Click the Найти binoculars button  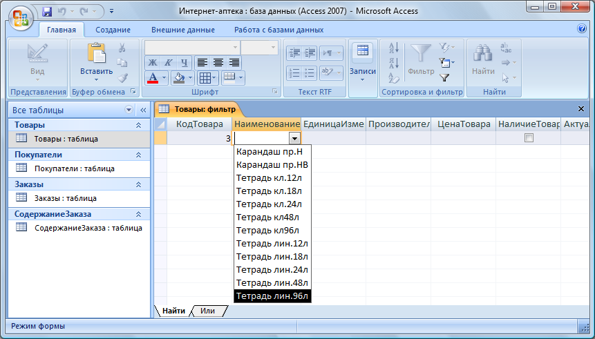483,60
